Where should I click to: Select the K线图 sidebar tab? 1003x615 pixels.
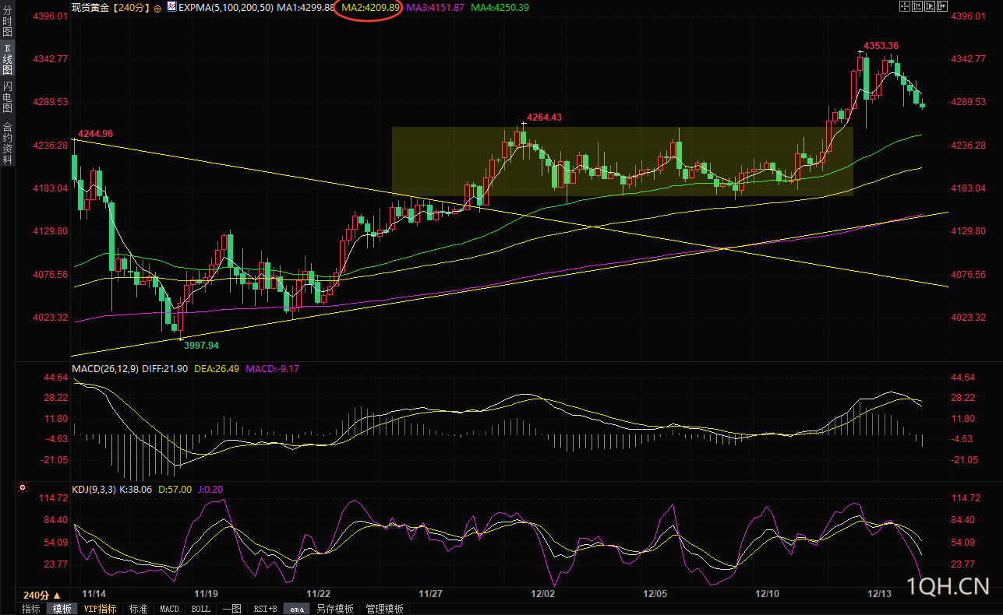coord(7,59)
